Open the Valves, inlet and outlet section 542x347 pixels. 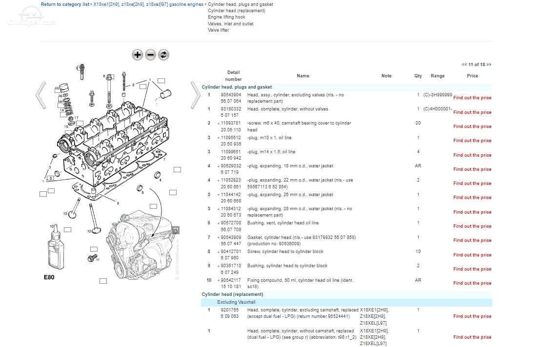pos(231,24)
